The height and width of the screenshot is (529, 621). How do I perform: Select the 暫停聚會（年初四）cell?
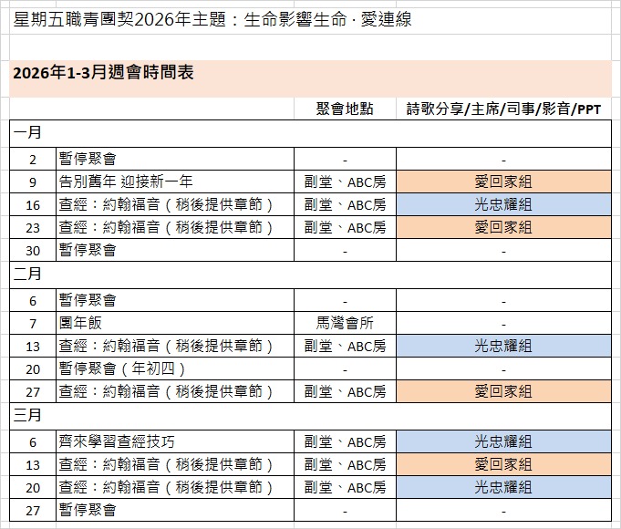click(x=174, y=368)
